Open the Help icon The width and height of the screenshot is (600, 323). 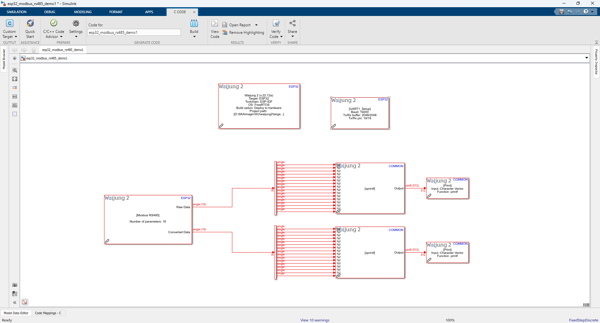point(586,12)
